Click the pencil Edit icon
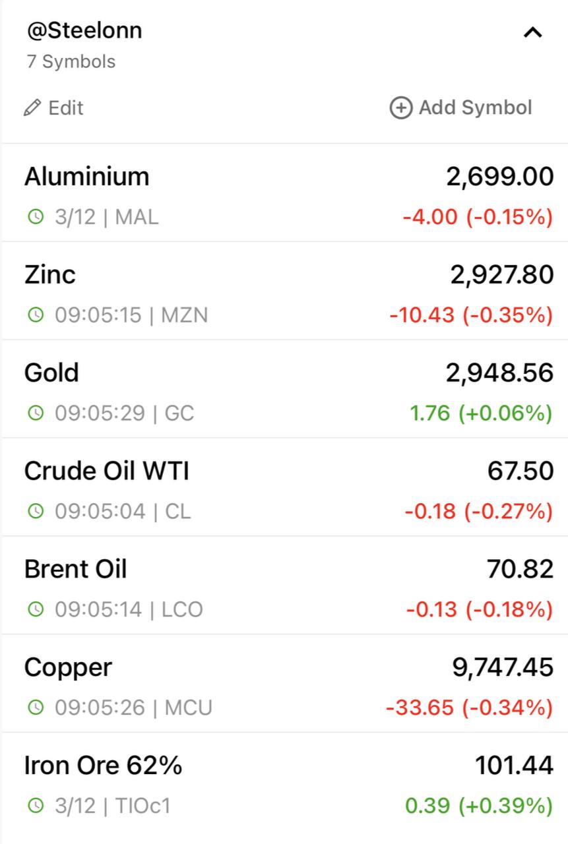568x844 pixels. tap(32, 107)
